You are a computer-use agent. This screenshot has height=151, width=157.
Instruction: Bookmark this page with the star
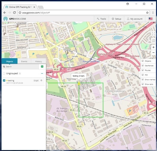click(x=147, y=12)
